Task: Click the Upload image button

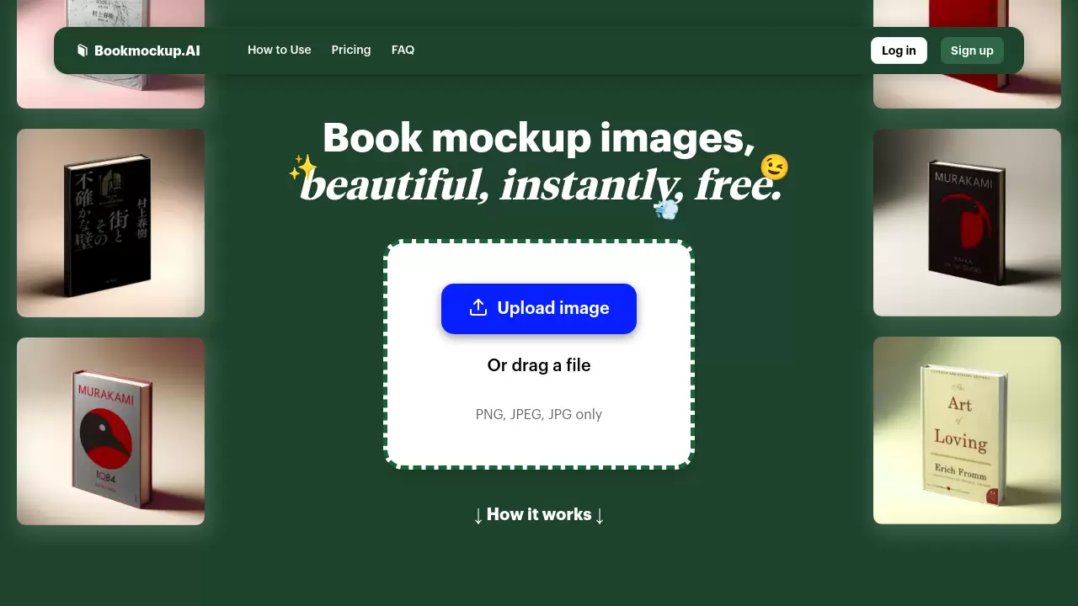Action: tap(539, 308)
